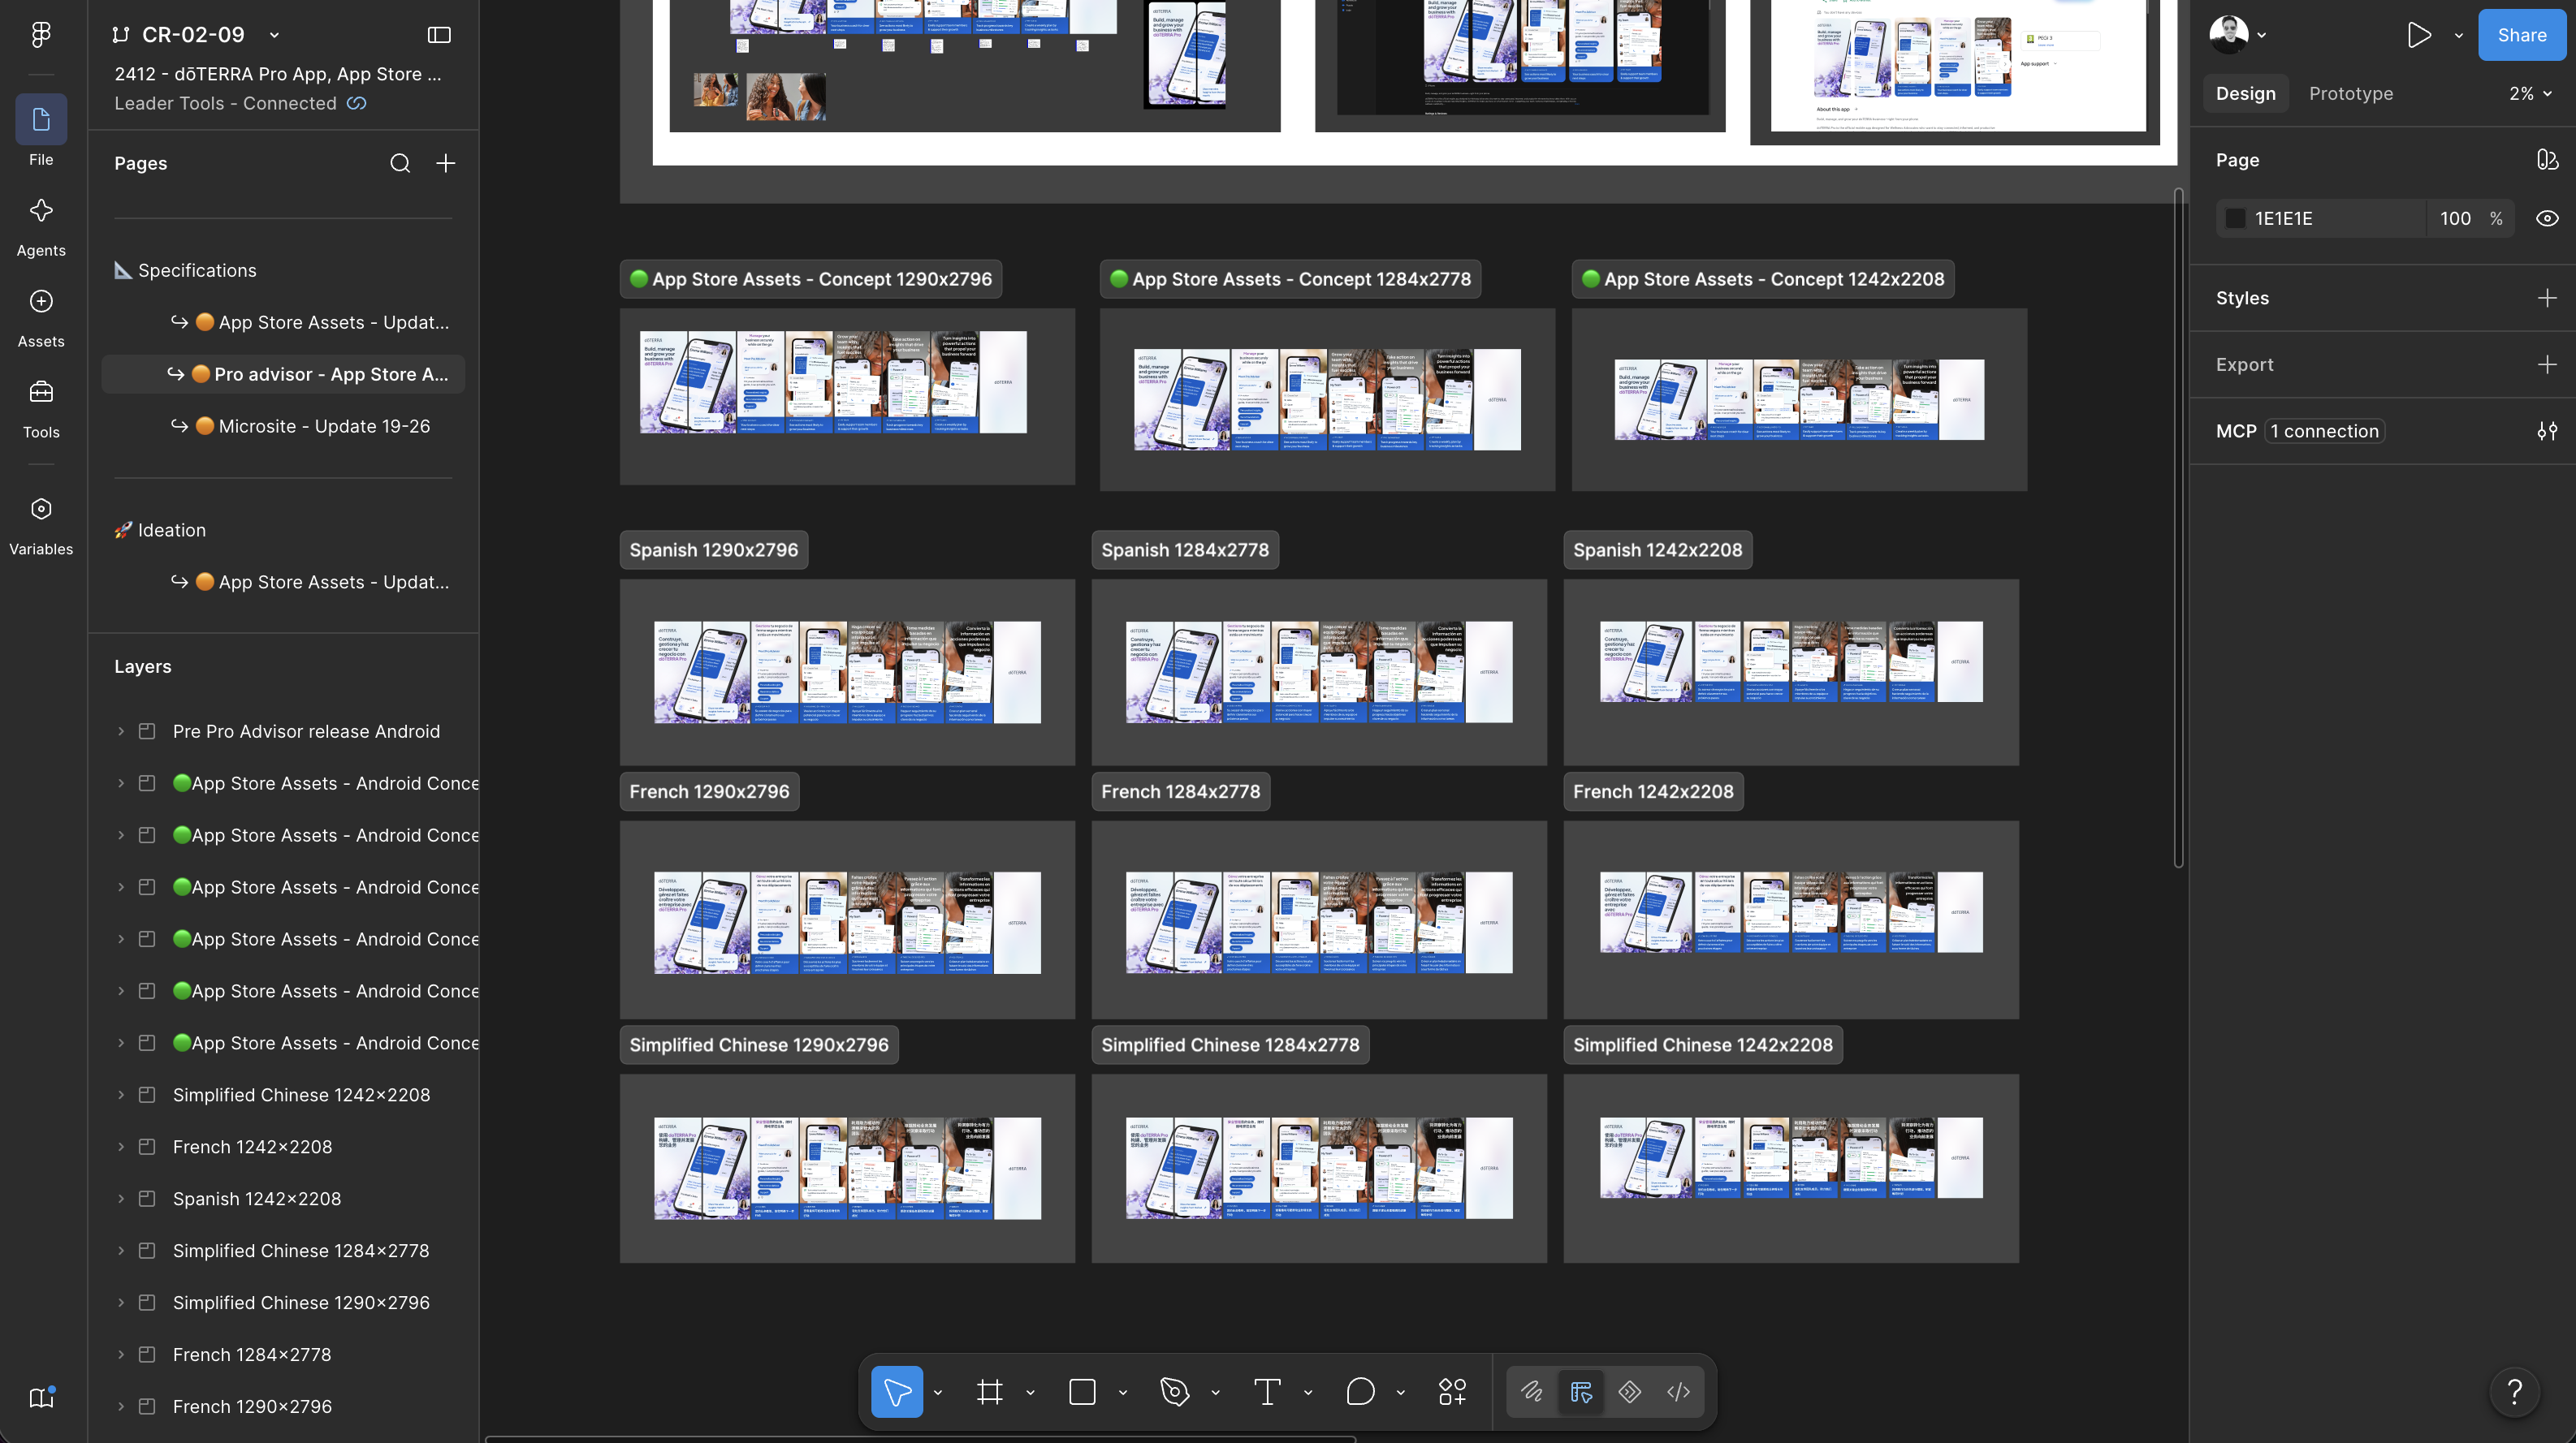Switch to Design mode toggle in toolbar
2576x1443 pixels.
point(1580,1391)
